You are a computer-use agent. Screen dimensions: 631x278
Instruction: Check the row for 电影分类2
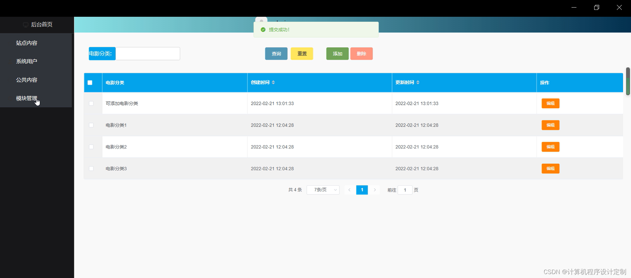point(91,147)
